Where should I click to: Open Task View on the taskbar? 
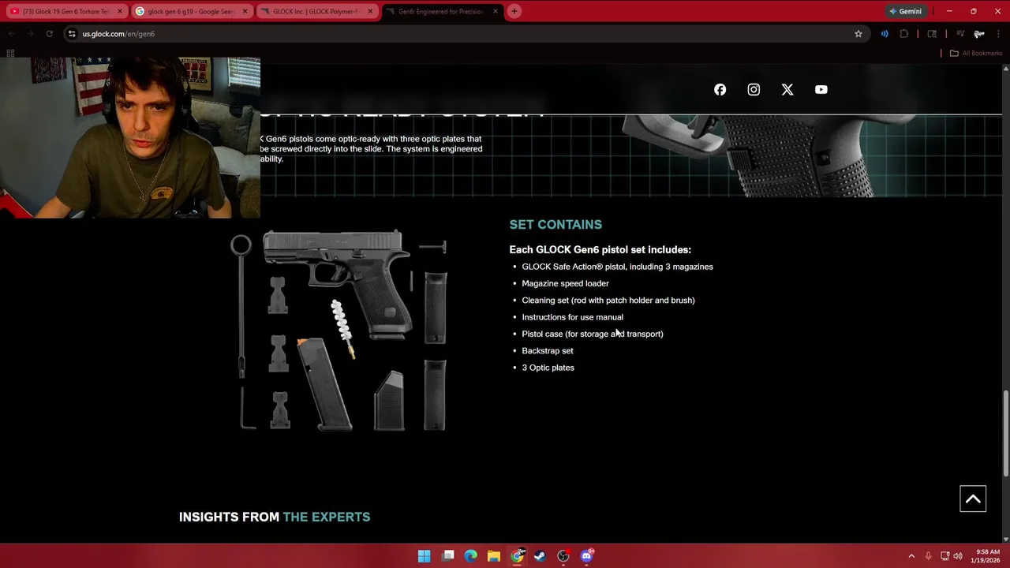[448, 556]
